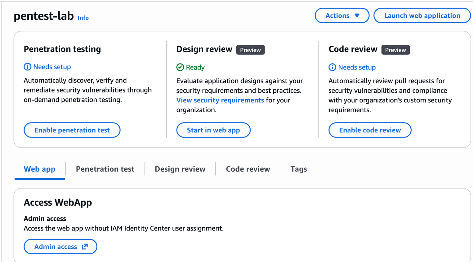
Task: Open the Actions dropdown menu
Action: coord(341,16)
